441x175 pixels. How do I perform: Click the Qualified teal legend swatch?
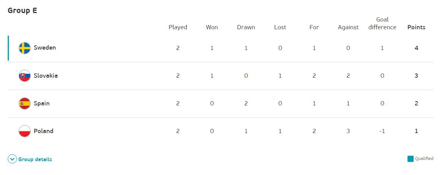click(411, 159)
